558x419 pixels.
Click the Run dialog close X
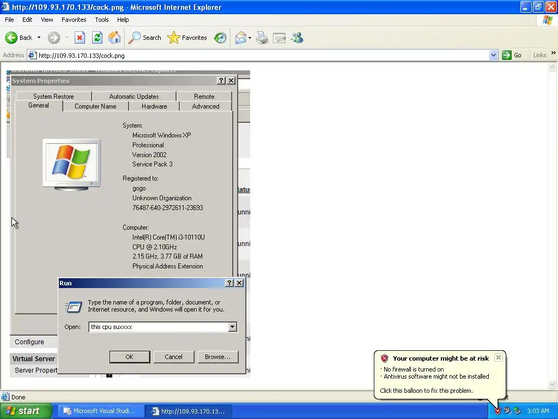click(239, 283)
